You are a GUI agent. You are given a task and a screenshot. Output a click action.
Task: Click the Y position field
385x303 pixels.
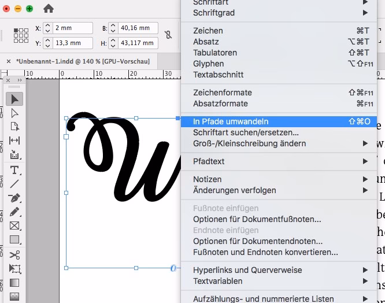tap(73, 43)
